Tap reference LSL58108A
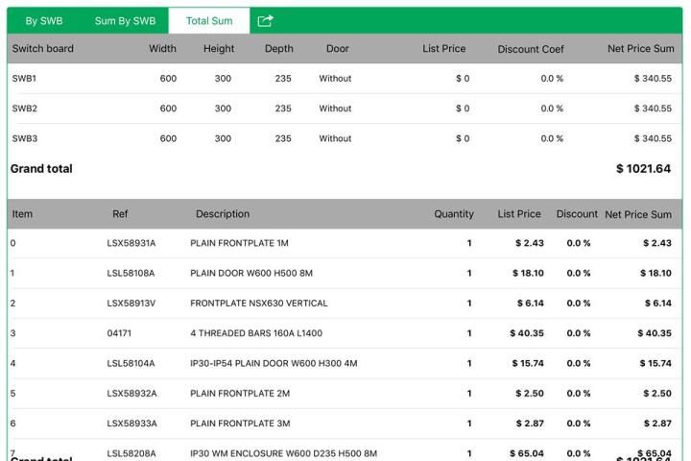 pyautogui.click(x=131, y=274)
